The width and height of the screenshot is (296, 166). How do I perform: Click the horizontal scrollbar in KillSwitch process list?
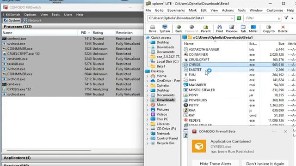(49, 150)
